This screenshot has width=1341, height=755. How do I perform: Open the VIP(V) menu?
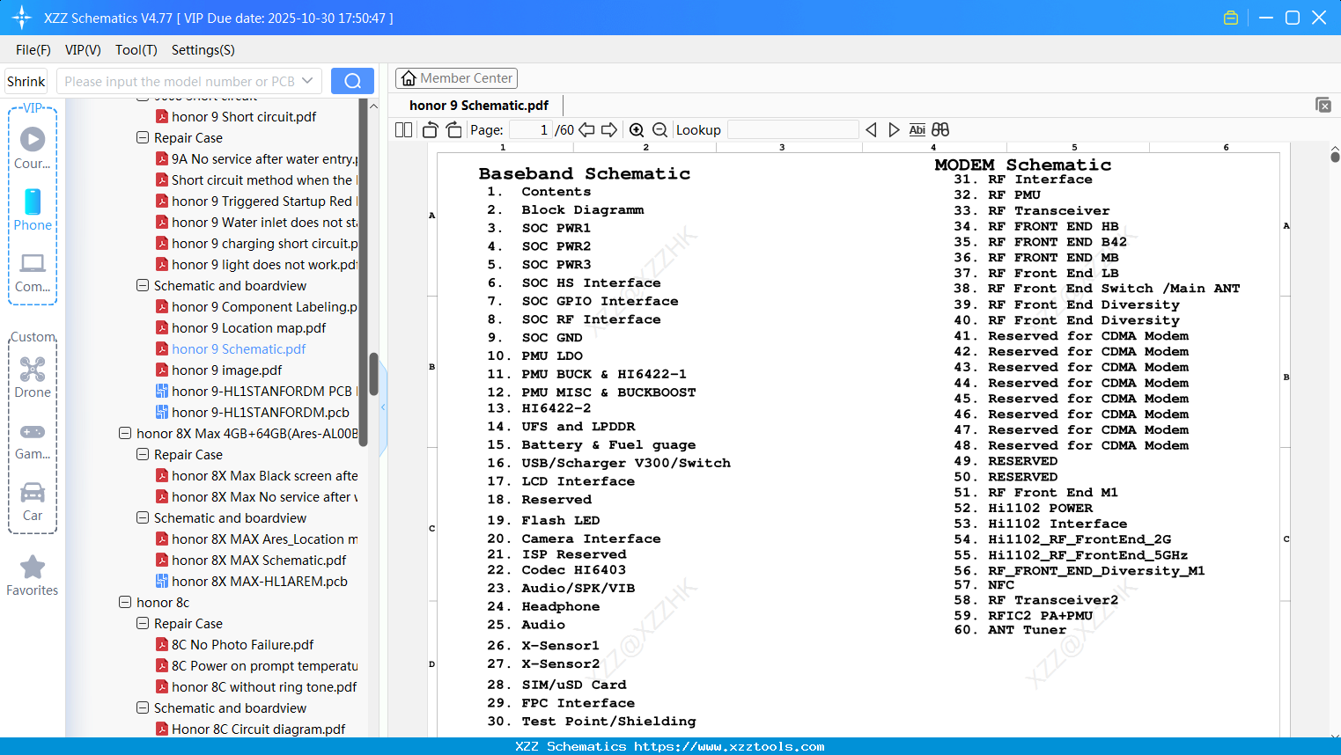(x=83, y=50)
